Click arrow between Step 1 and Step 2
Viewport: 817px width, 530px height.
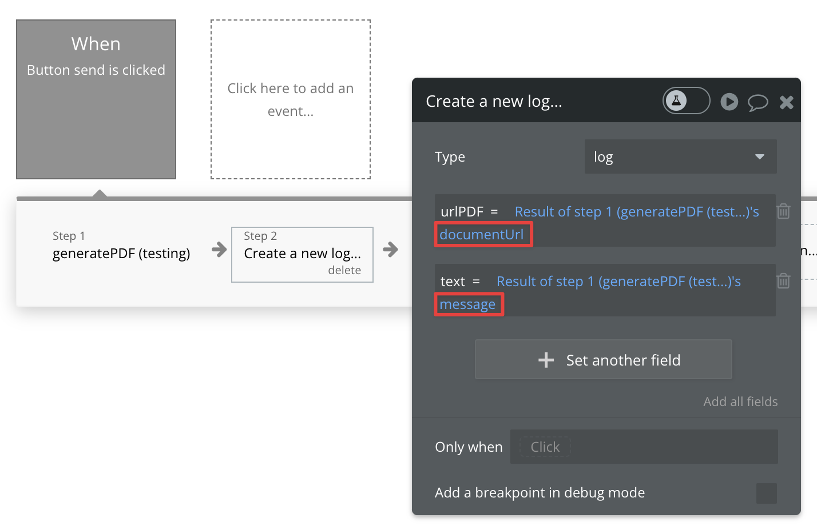tap(219, 250)
